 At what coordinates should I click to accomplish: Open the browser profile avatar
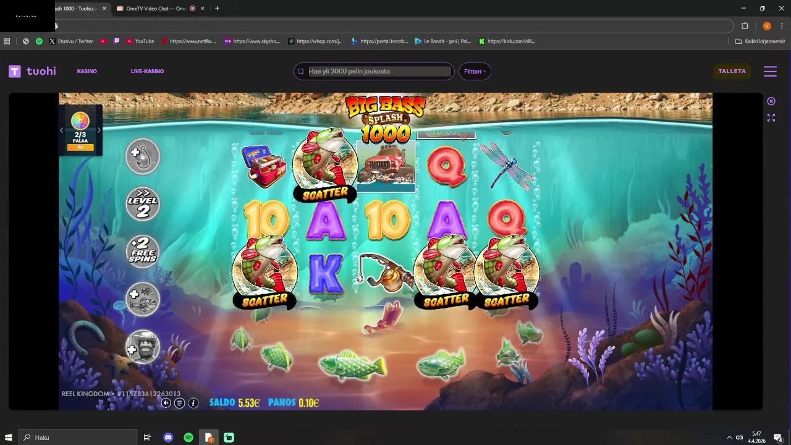click(x=767, y=26)
